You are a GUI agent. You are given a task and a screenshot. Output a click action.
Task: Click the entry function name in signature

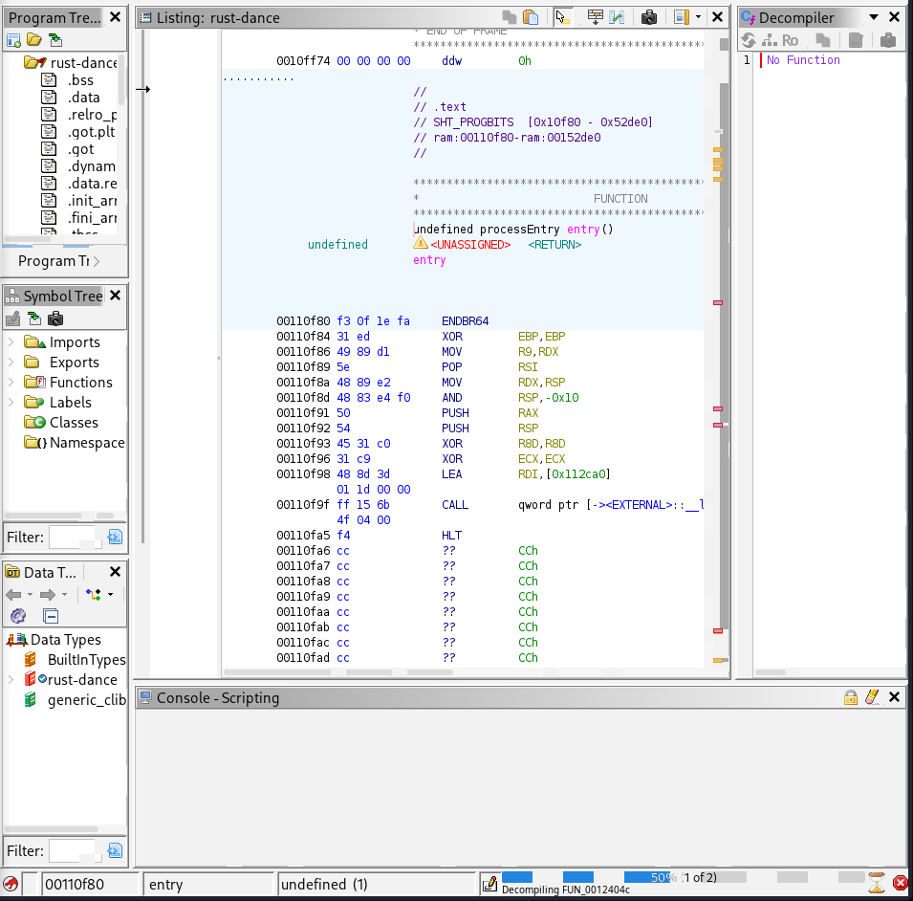(583, 230)
